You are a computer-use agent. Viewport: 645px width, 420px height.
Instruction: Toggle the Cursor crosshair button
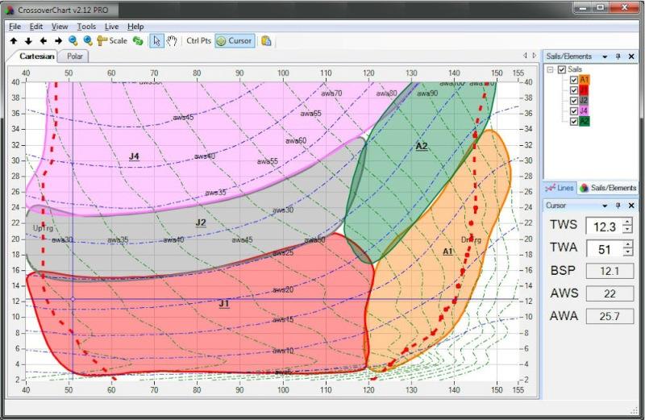tap(235, 41)
